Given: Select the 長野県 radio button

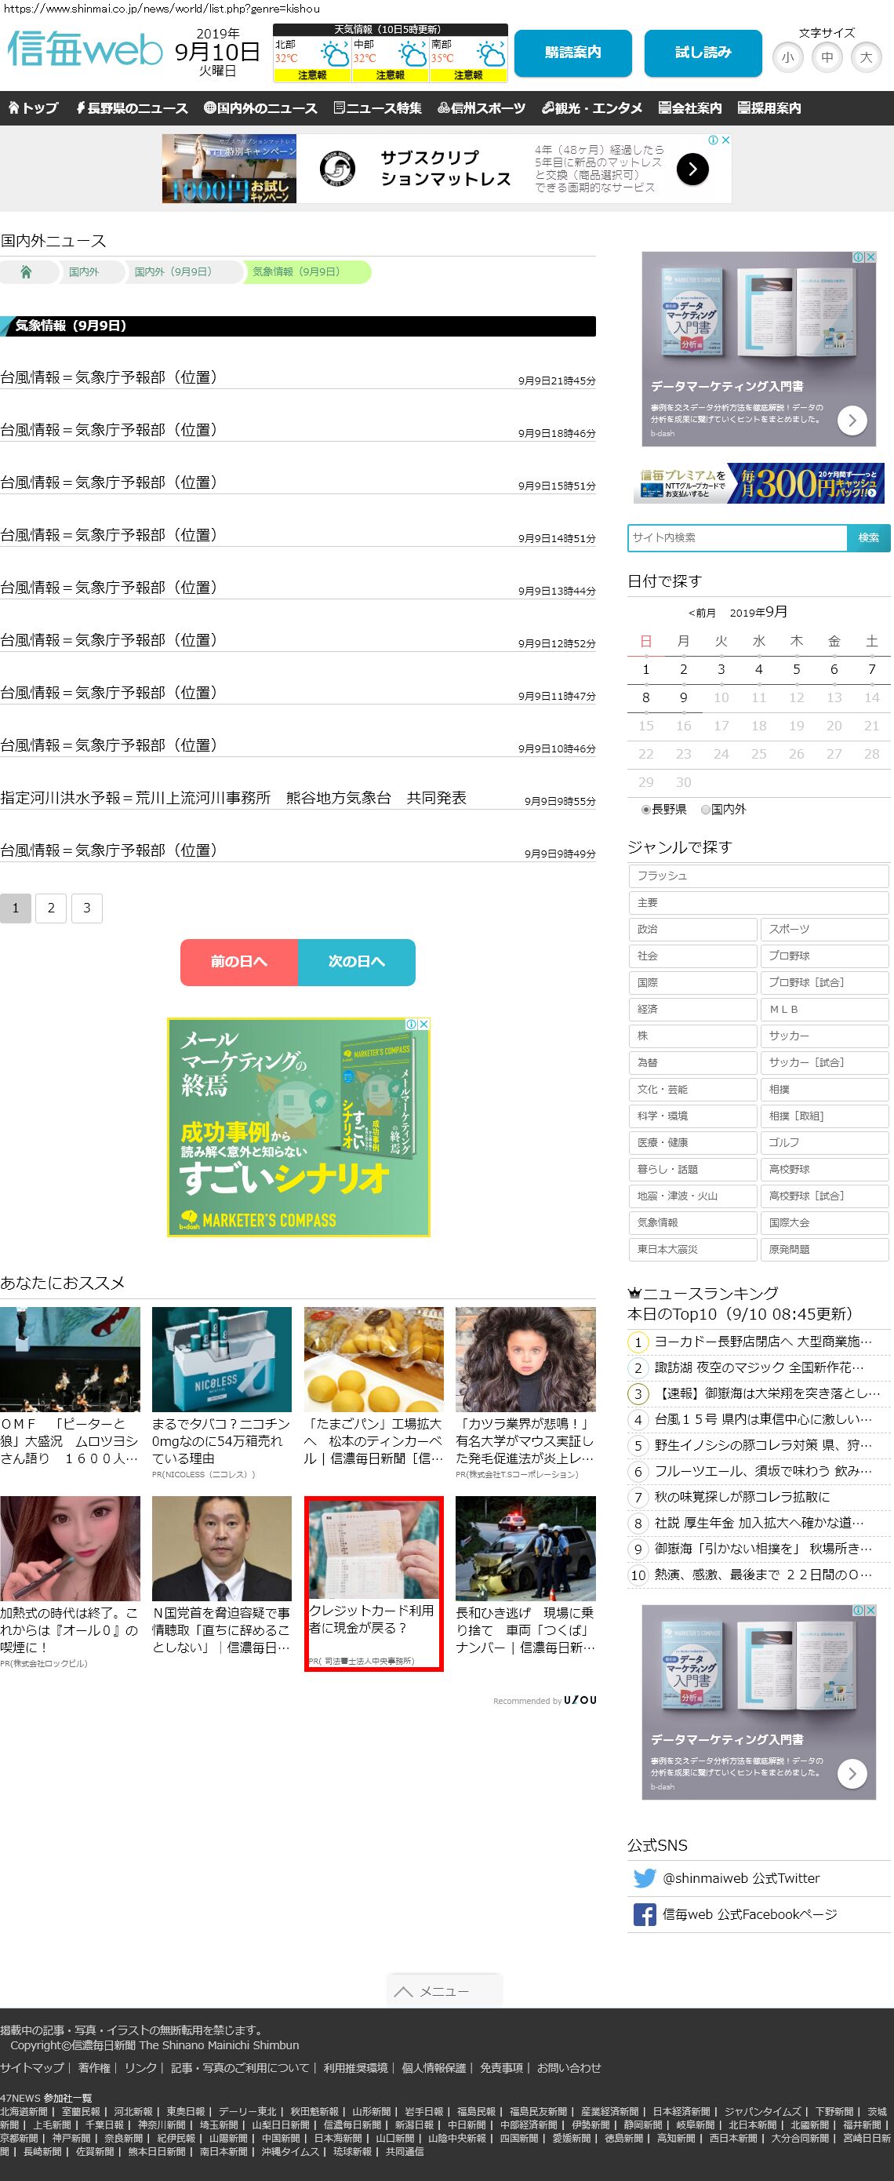Looking at the screenshot, I should [646, 810].
